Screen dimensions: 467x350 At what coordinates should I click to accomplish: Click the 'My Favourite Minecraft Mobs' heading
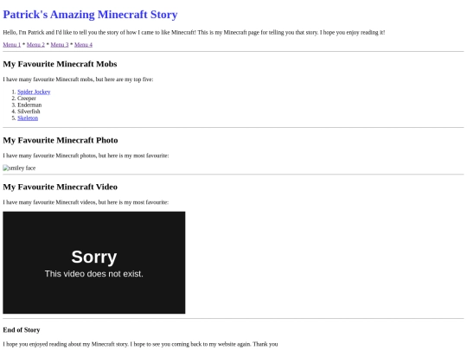pos(60,64)
